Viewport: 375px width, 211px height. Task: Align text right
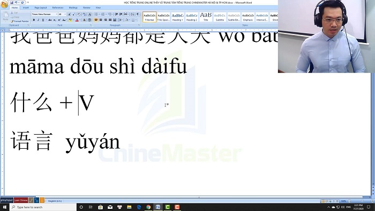click(106, 20)
